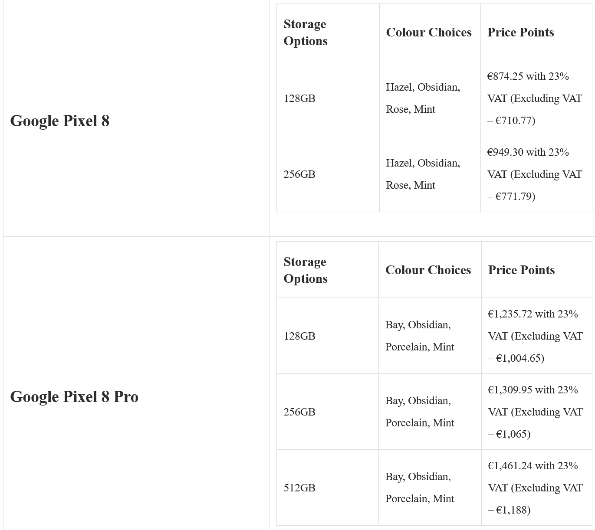Click Hazel colours cell in Pixel 8 128GB row
Viewport: 595px width, 530px height.
point(423,98)
